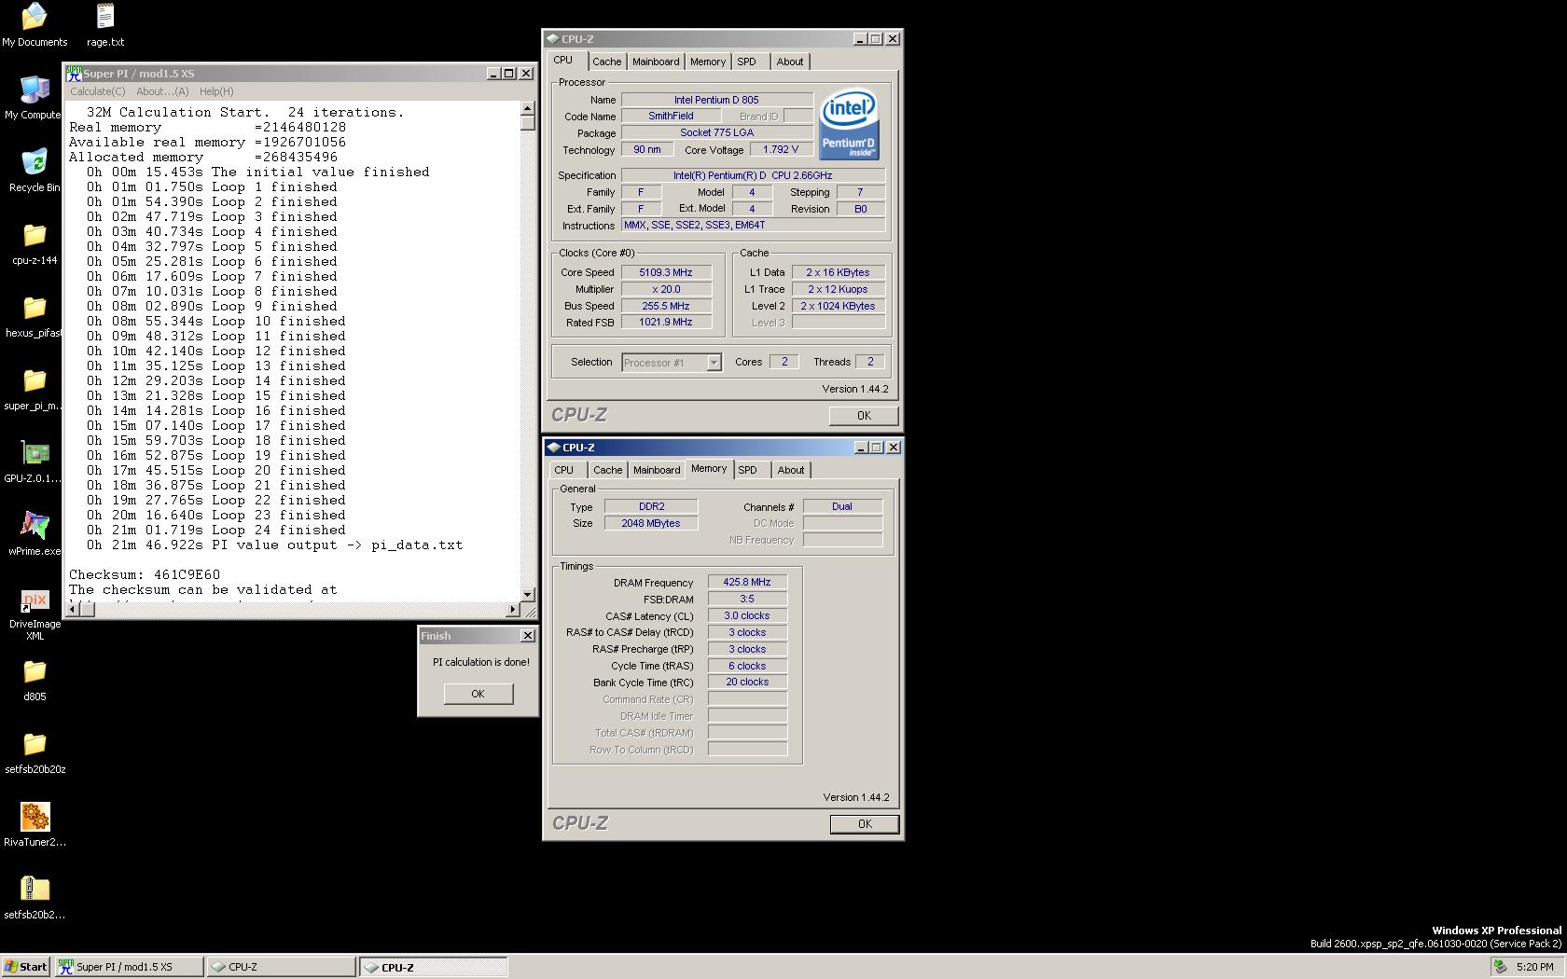Click the taskbar clock showing 5:20 PM
1567x979 pixels.
[x=1535, y=967]
